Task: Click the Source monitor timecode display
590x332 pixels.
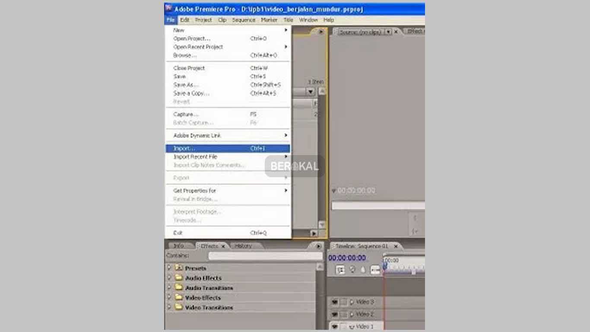Action: click(356, 191)
